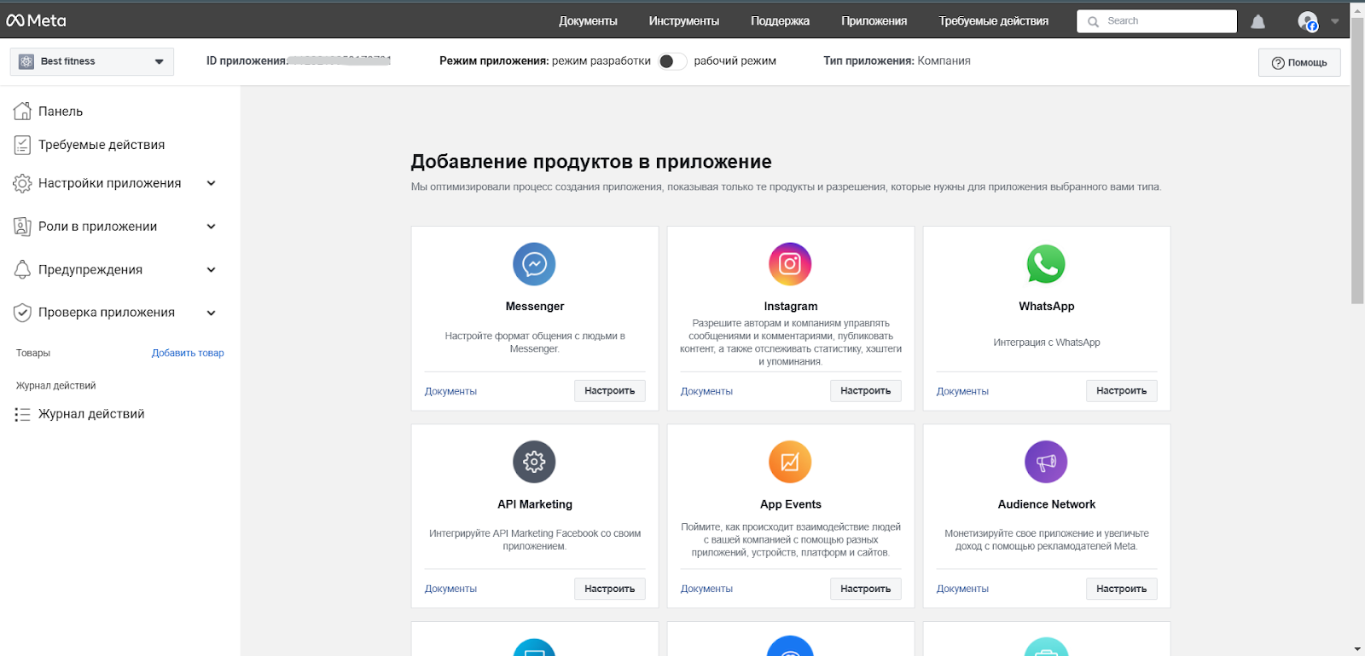Click Настроить for Messenger

(x=610, y=391)
